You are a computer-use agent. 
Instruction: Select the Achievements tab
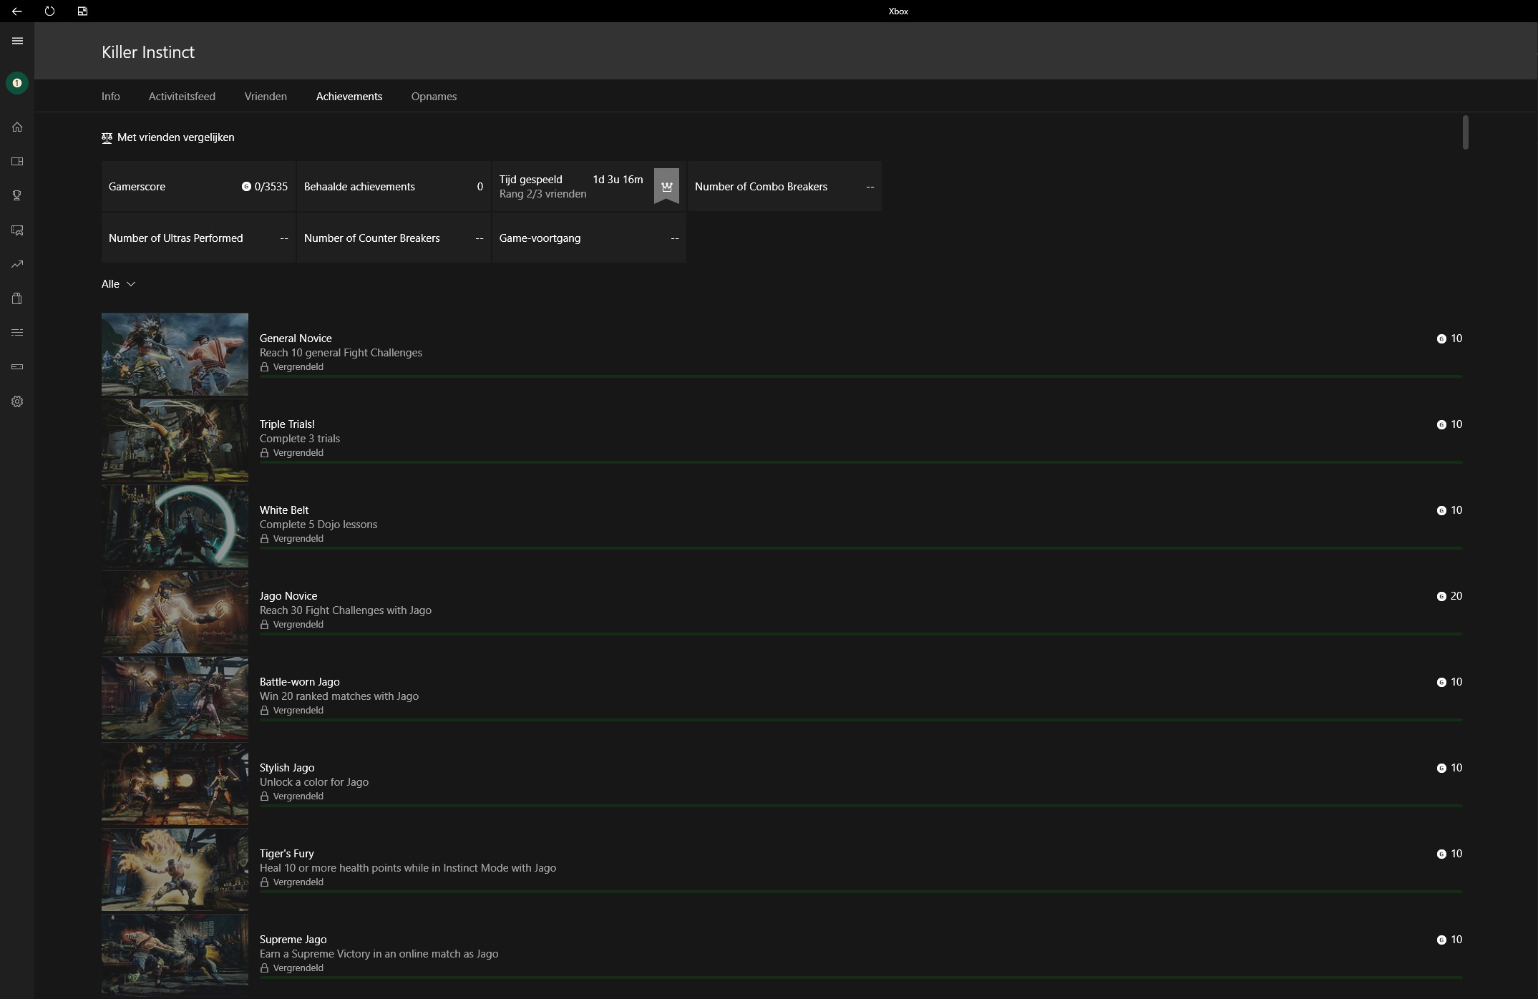point(349,97)
